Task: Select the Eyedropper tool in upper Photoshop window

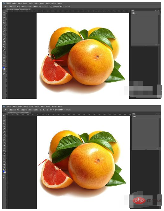Action: (x=4, y=25)
